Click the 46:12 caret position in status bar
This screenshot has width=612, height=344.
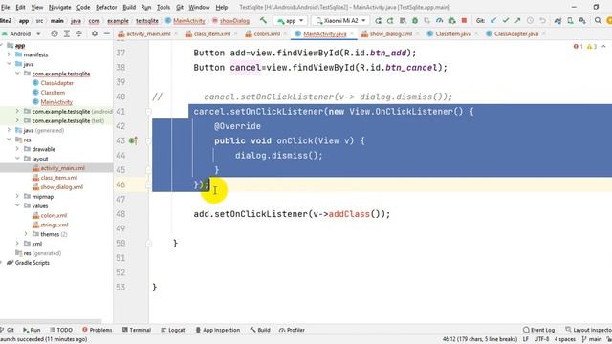point(480,339)
